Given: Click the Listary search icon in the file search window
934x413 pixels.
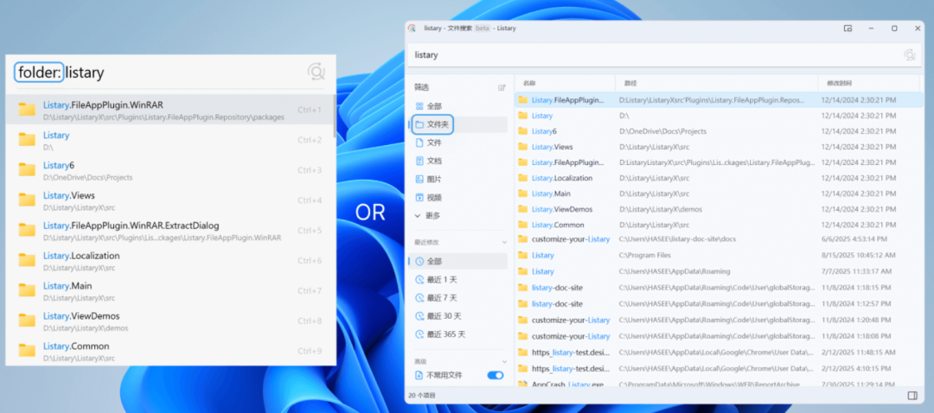Looking at the screenshot, I should pos(909,54).
